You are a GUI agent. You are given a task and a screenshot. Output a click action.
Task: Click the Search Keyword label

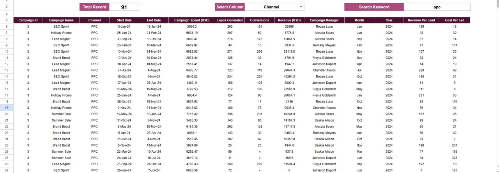(x=374, y=7)
